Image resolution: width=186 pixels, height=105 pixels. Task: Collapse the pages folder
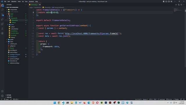[x=12, y=14]
